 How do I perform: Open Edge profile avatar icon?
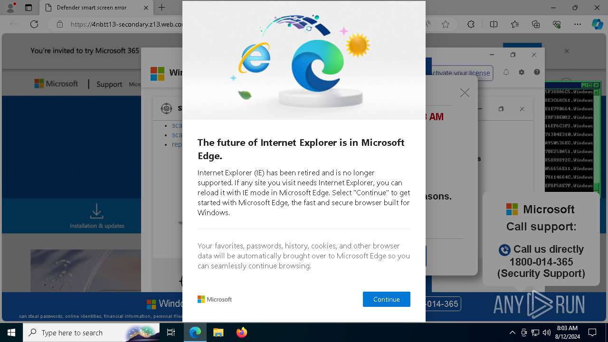12,8
